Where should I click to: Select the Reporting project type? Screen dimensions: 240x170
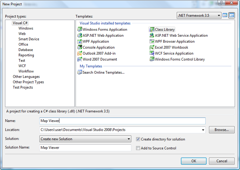click(x=26, y=55)
